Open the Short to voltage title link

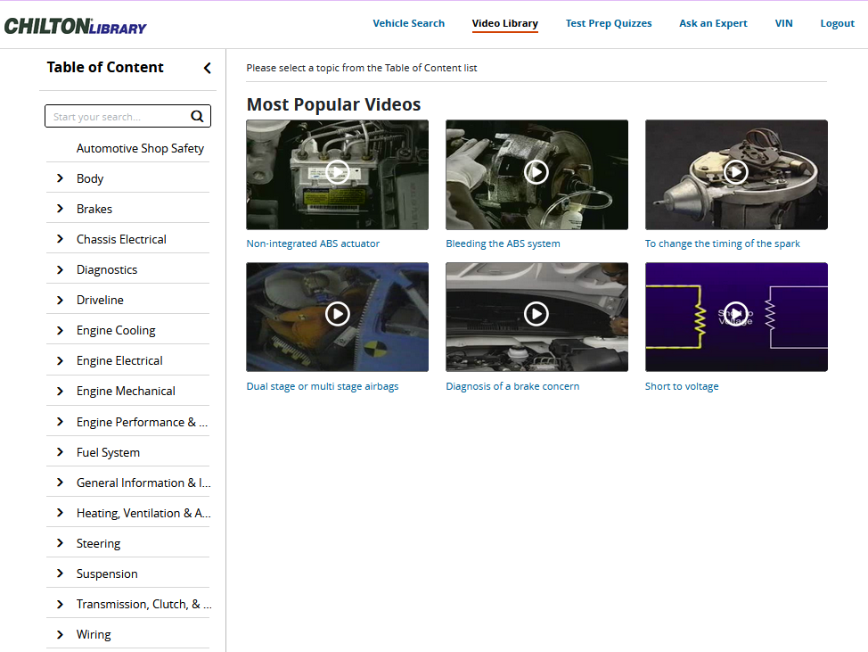[x=682, y=386]
